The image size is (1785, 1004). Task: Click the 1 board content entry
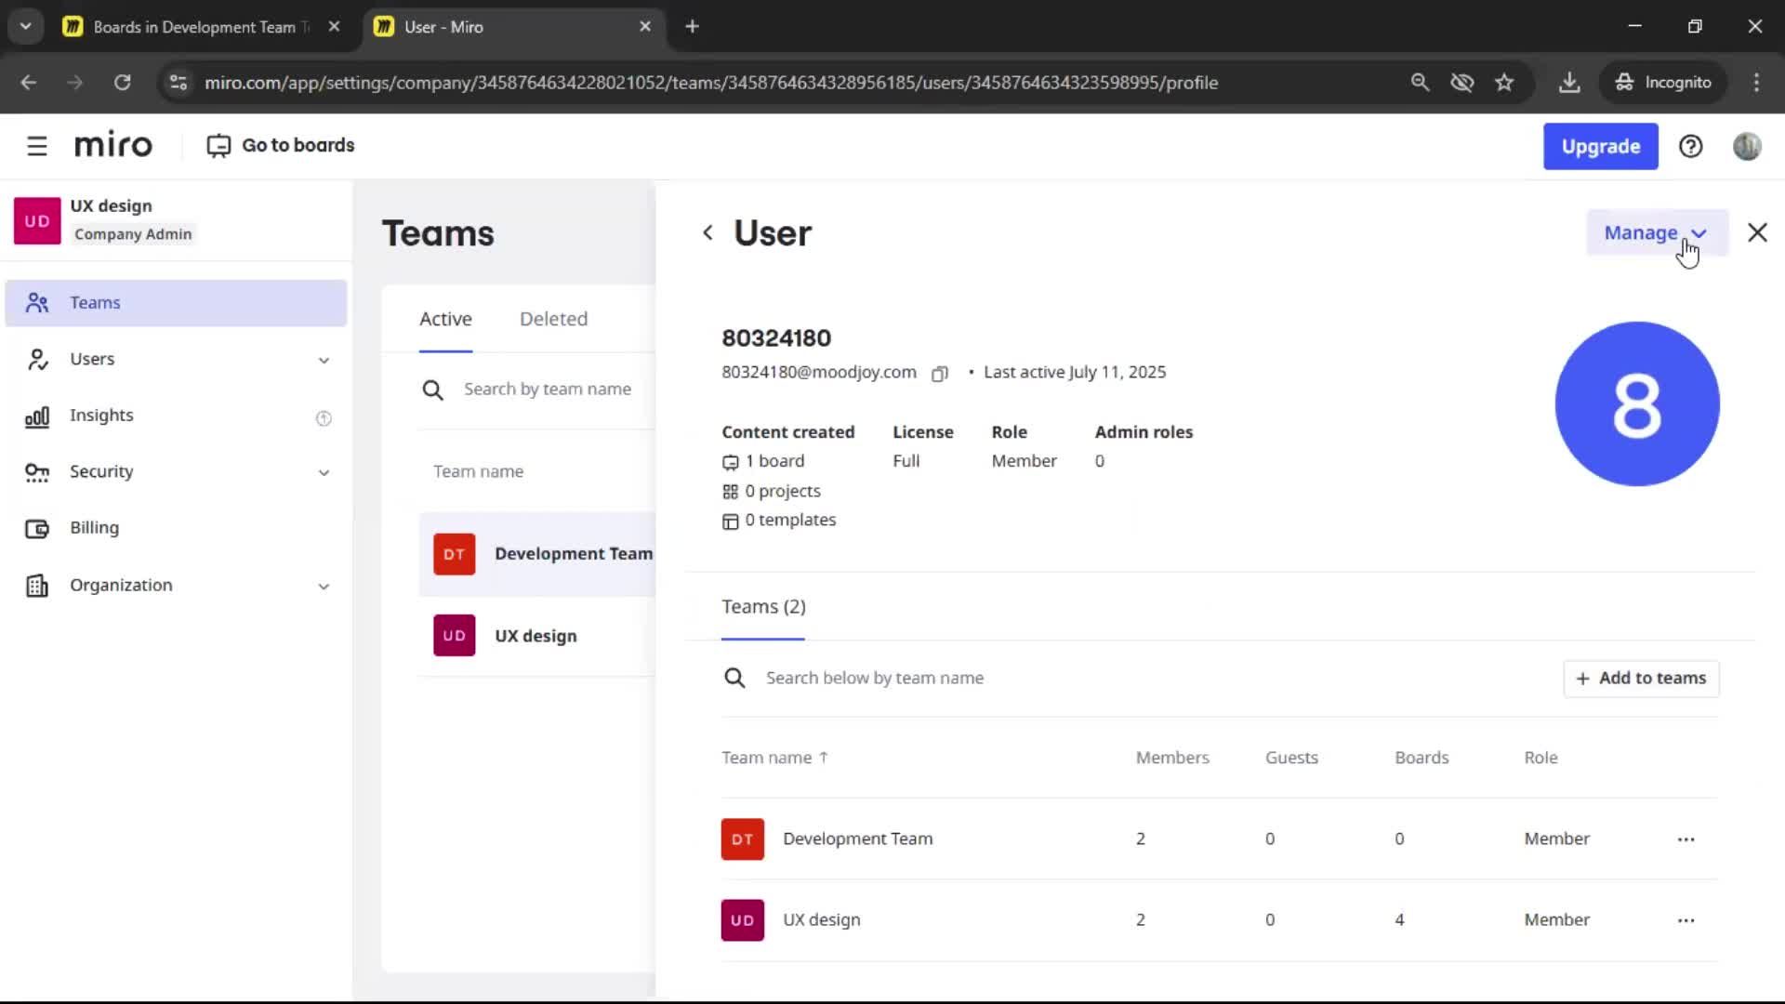coord(763,461)
